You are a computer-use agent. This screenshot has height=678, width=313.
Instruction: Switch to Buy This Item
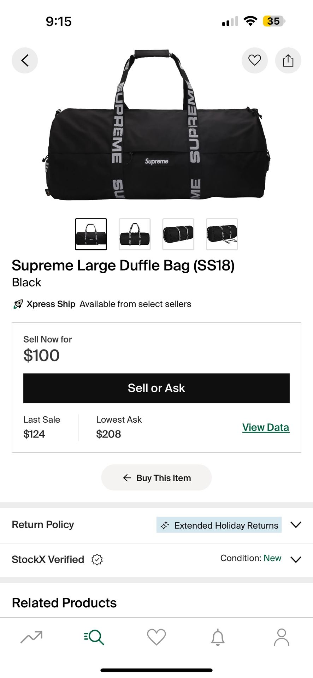coord(156,478)
